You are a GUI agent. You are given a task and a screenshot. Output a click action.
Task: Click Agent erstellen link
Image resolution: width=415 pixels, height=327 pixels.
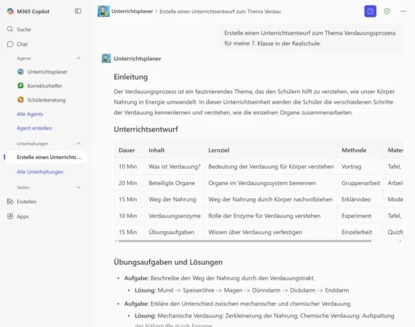point(34,128)
